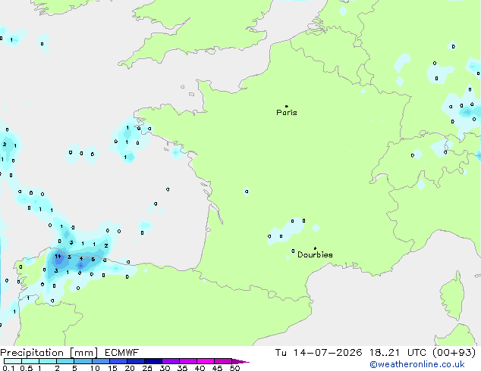
Task: Pick the 10 mm blue legend swatch
Action: [x=101, y=361]
